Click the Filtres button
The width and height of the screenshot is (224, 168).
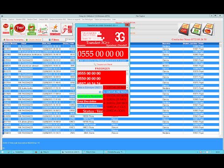[x=54, y=40]
